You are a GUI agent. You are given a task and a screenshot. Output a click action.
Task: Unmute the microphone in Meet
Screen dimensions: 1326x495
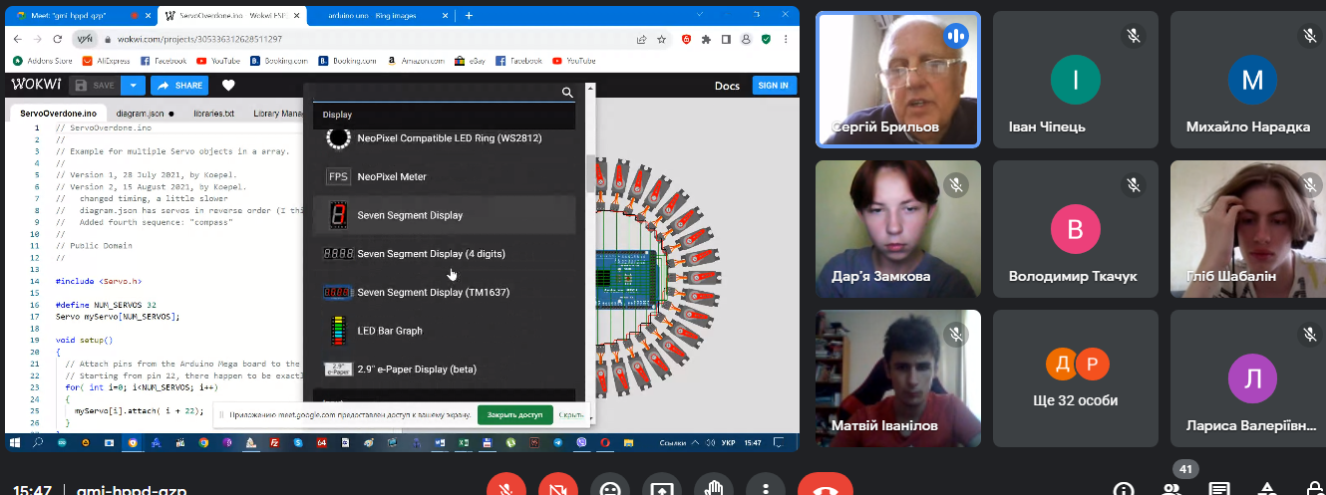click(x=505, y=488)
